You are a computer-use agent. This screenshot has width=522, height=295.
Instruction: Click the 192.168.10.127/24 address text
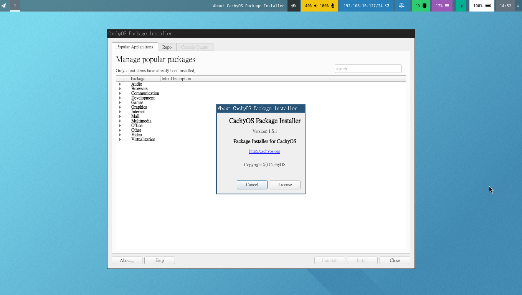[x=363, y=6]
